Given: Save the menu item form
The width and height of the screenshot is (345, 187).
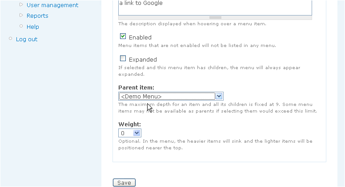Looking at the screenshot, I should (124, 183).
